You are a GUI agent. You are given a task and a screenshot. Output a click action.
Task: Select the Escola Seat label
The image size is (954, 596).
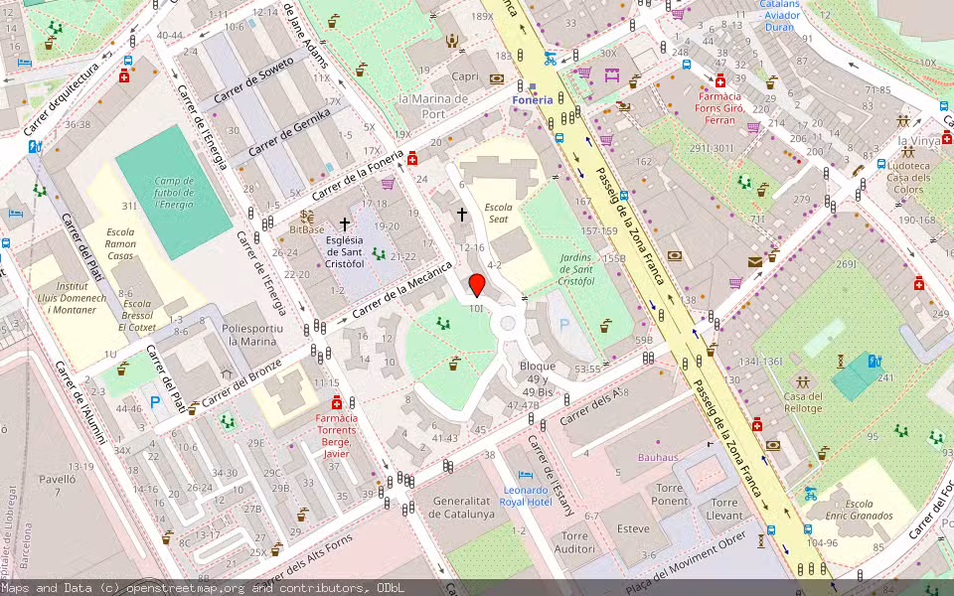tap(498, 213)
